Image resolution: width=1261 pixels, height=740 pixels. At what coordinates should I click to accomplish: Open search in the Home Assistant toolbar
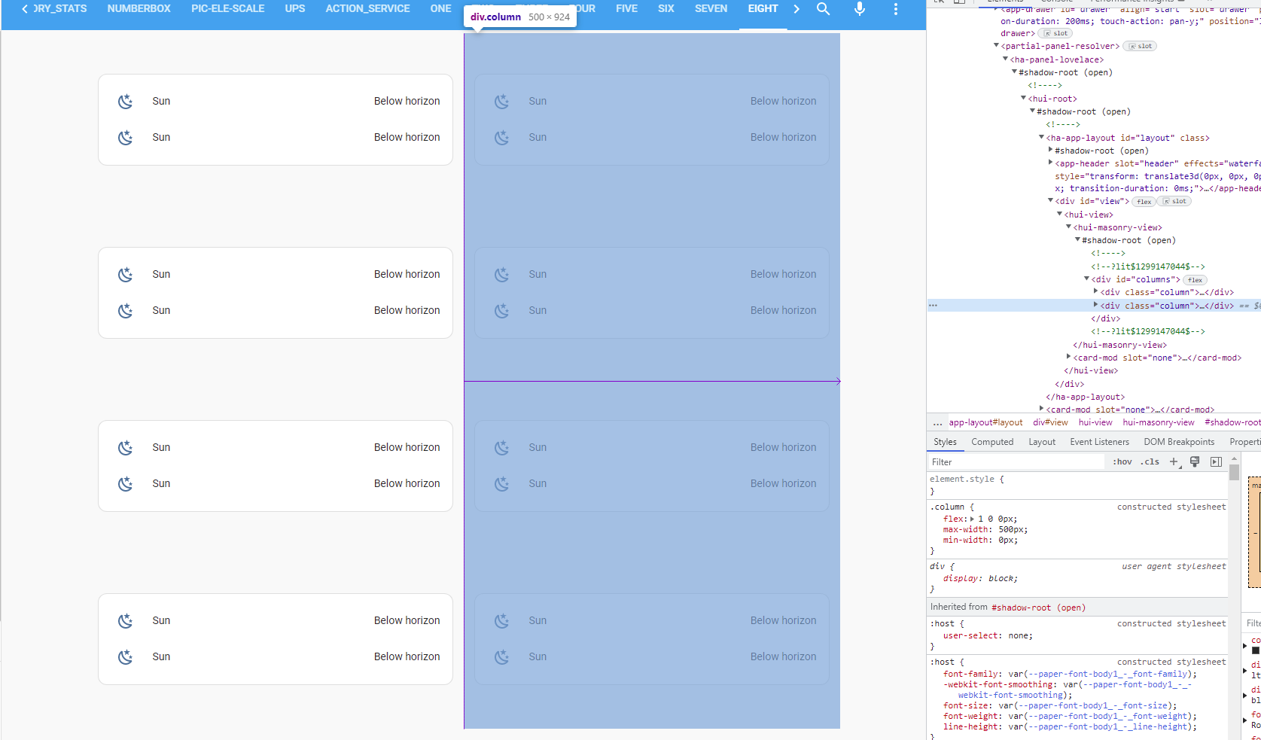click(823, 9)
